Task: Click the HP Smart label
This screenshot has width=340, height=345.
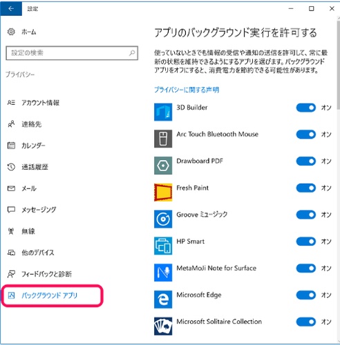Action: tap(190, 241)
